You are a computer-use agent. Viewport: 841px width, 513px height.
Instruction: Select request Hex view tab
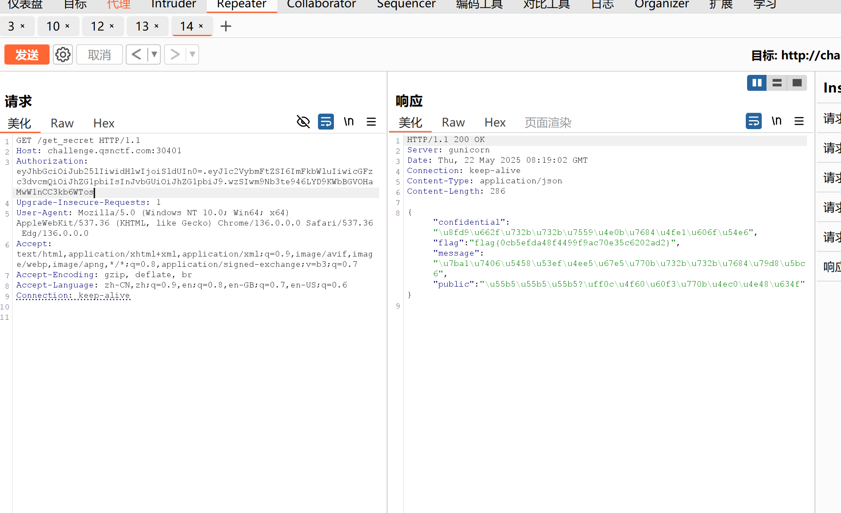click(104, 124)
